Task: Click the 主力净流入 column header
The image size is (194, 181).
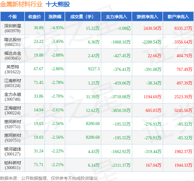Action: [116, 16]
